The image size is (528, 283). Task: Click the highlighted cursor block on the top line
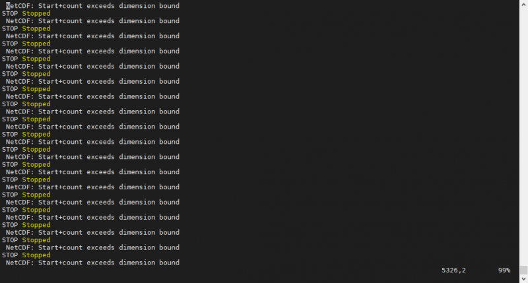click(8, 6)
